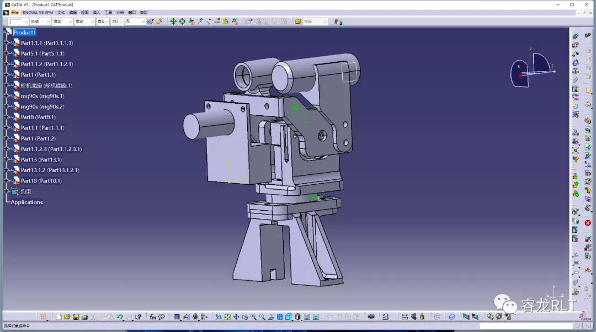596x332 pixels.
Task: Expand the Part18 (Part18.1) node
Action: click(6, 181)
